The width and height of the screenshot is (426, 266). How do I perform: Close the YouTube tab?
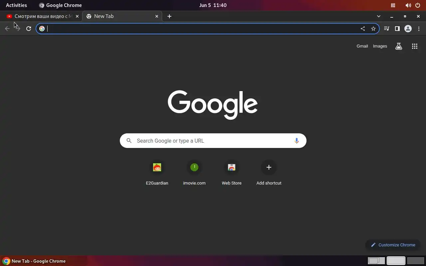pos(77,16)
